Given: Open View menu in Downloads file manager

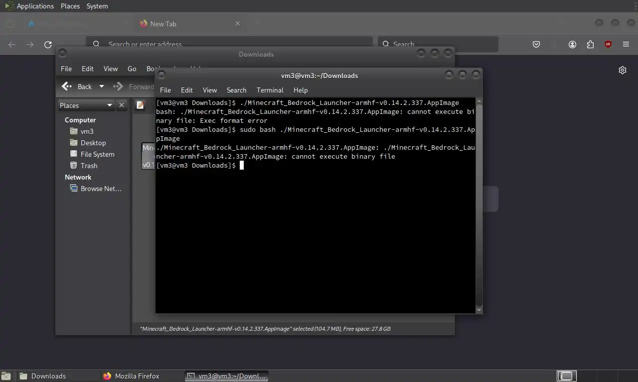Looking at the screenshot, I should 111,69.
